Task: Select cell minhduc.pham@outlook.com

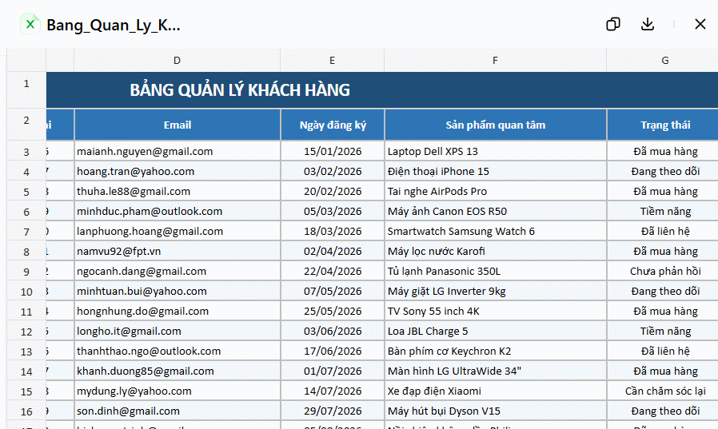Action: coord(178,211)
